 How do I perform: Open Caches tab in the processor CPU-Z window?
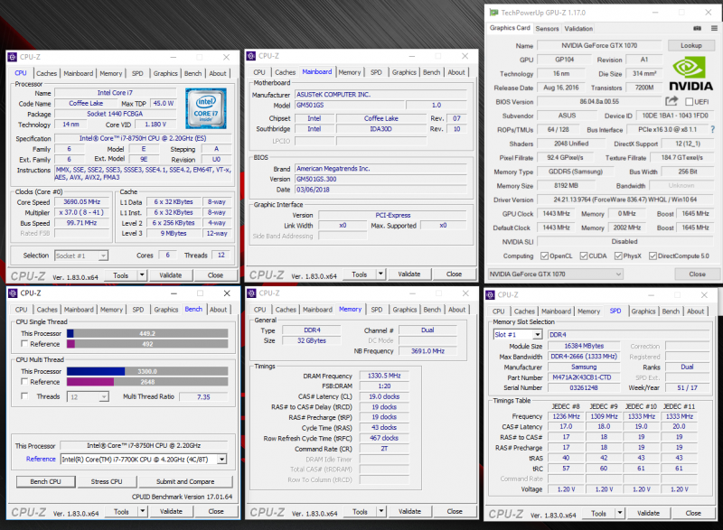pos(47,73)
